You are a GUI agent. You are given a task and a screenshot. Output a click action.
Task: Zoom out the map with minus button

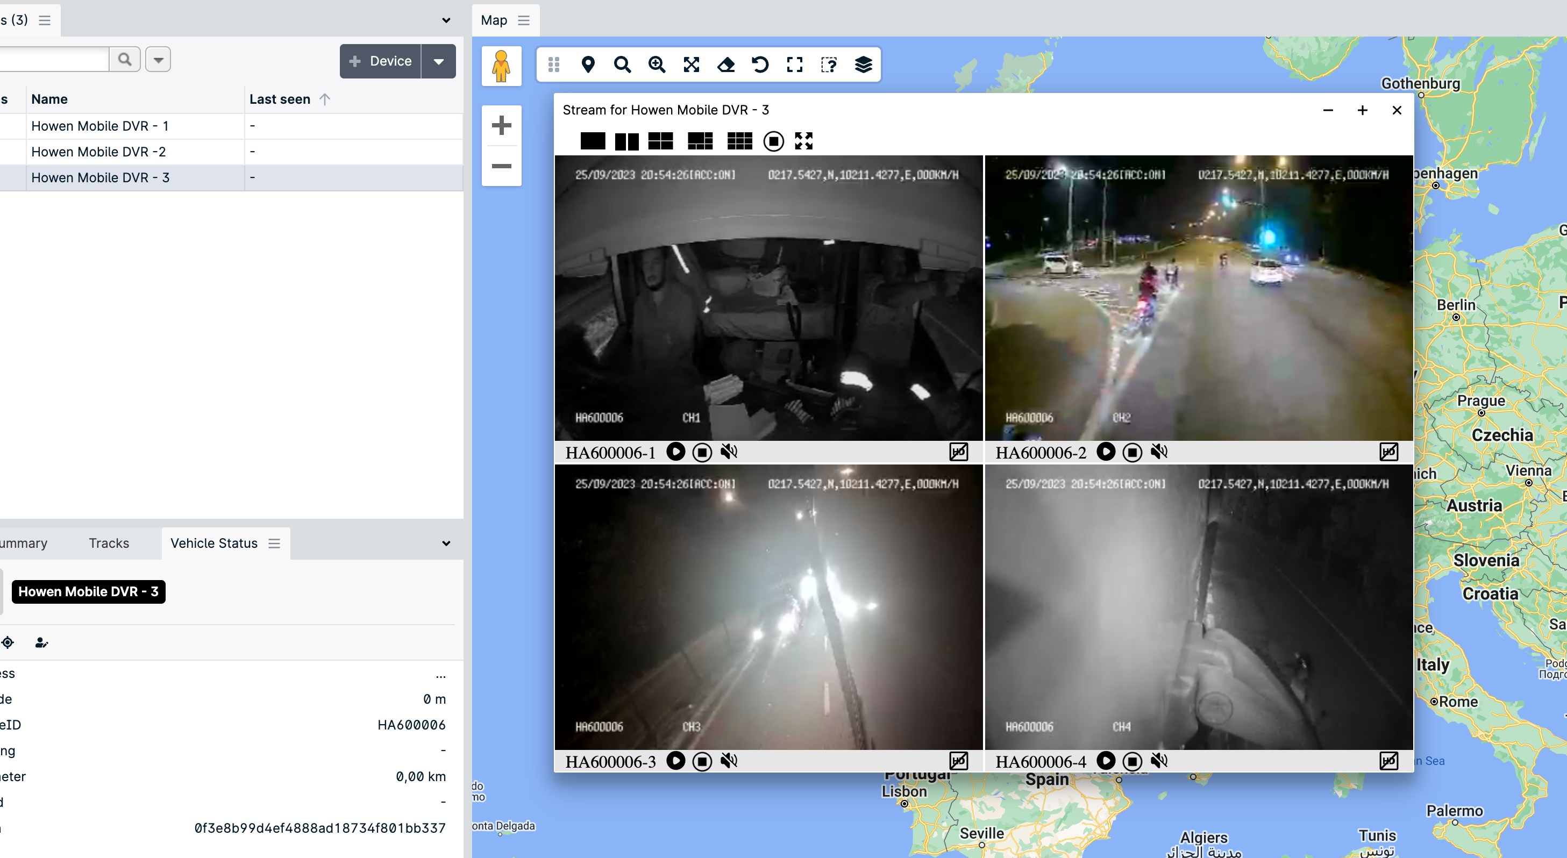[501, 166]
